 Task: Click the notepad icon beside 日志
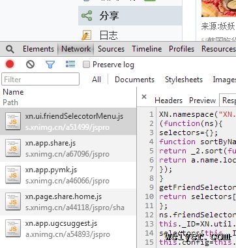[86, 35]
